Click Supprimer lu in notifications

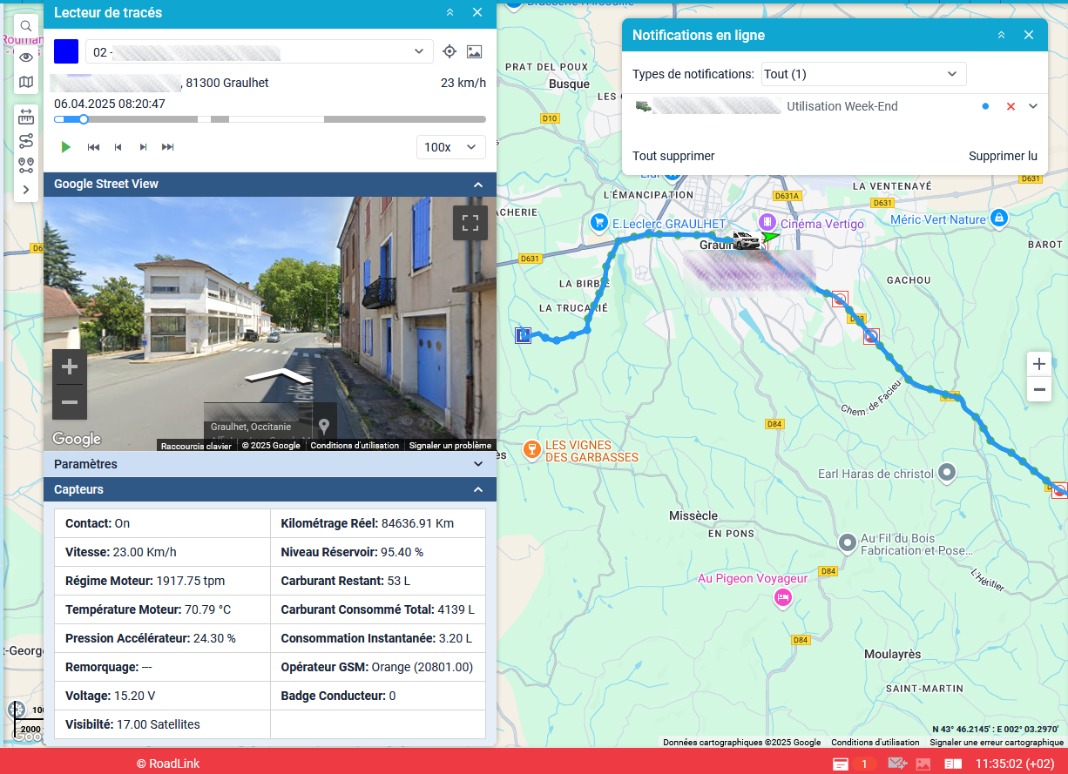tap(1003, 156)
